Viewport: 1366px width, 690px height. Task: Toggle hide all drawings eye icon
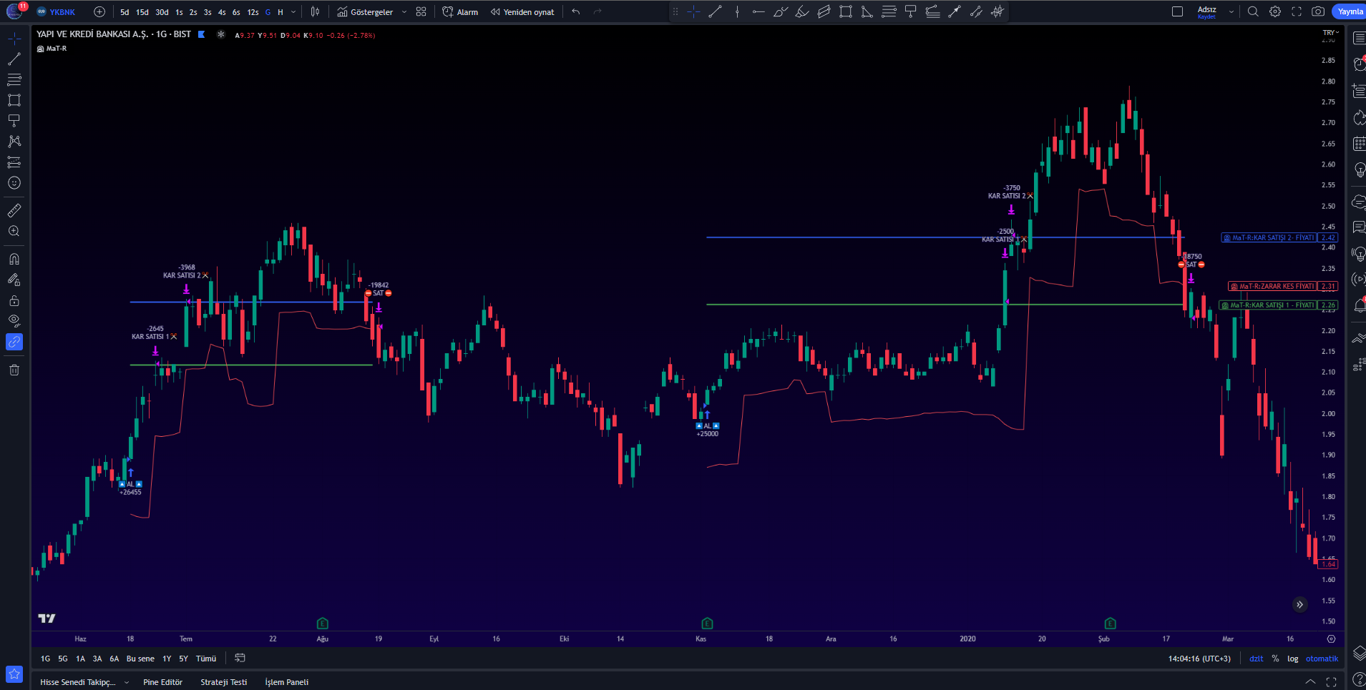click(14, 321)
